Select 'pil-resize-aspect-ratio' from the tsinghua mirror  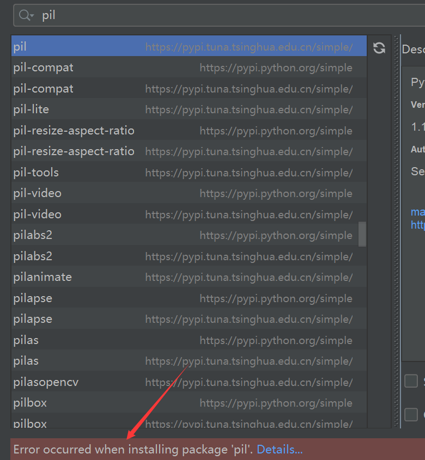click(x=189, y=151)
